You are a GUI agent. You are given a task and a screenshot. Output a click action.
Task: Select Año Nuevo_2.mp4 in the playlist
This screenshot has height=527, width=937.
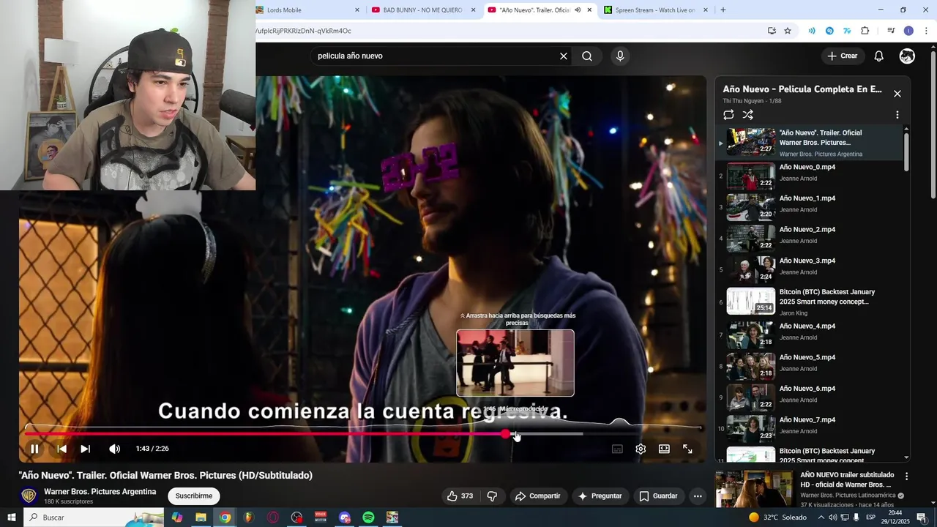[810, 238]
